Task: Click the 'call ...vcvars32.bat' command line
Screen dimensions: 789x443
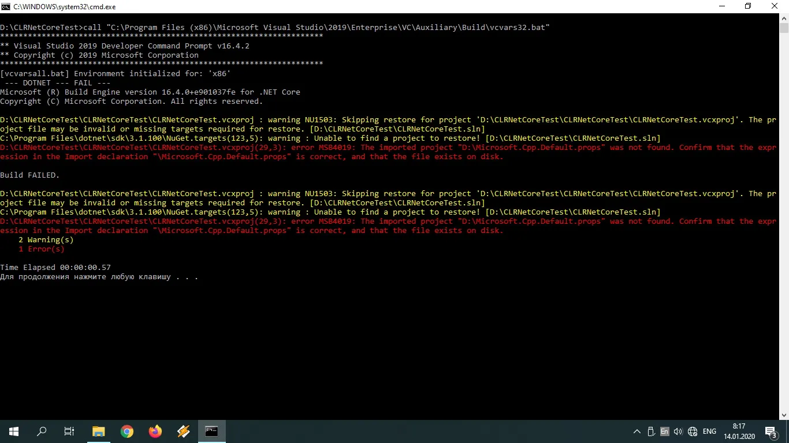Action: pos(275,28)
